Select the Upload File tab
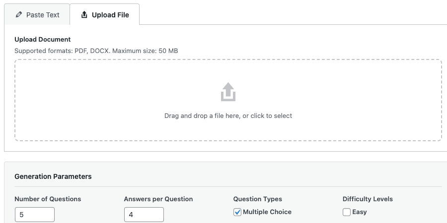Image resolution: width=447 pixels, height=223 pixels. pyautogui.click(x=105, y=15)
